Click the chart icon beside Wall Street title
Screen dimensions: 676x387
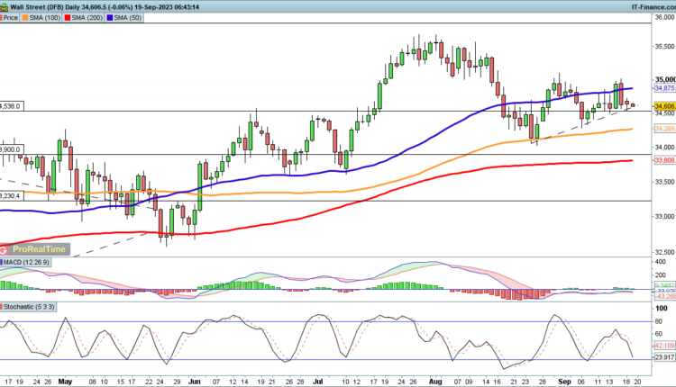pyautogui.click(x=5, y=4)
